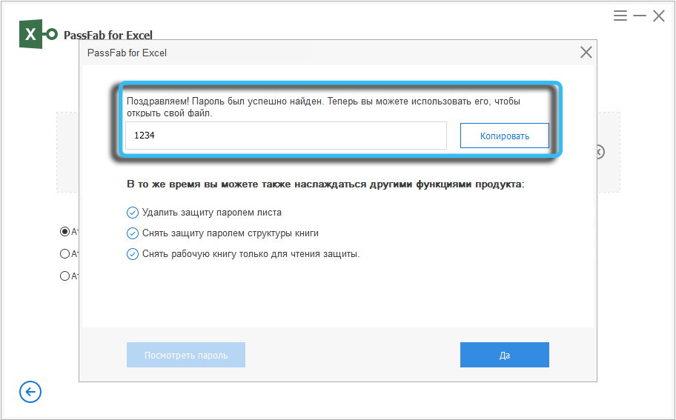The height and width of the screenshot is (420, 676).
Task: Click the dialog title PassFab for Excel
Action: click(127, 53)
